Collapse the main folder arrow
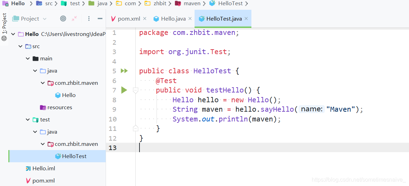 point(28,59)
